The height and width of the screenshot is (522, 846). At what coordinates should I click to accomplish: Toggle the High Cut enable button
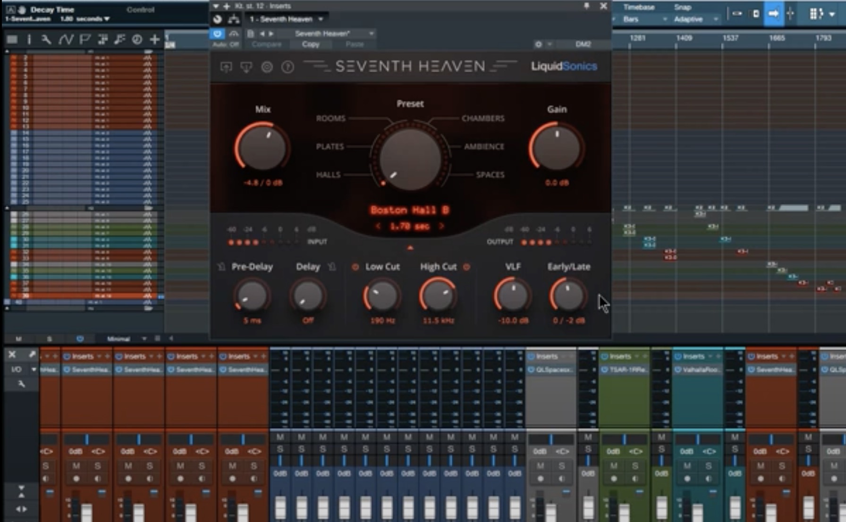pos(466,267)
